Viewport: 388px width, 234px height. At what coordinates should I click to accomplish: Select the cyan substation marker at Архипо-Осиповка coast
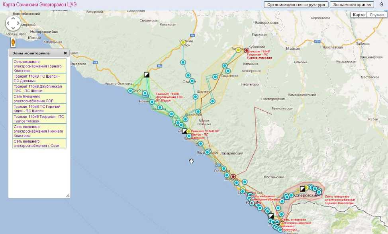click(130, 91)
